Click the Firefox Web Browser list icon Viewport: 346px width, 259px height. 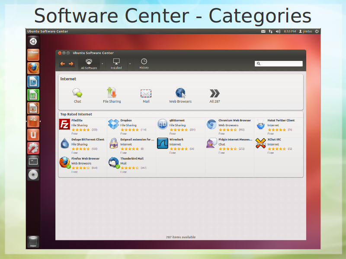[64, 163]
